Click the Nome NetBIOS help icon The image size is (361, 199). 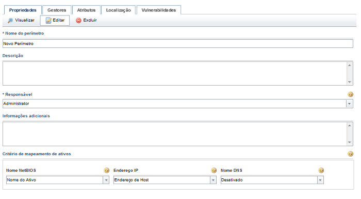(x=106, y=170)
